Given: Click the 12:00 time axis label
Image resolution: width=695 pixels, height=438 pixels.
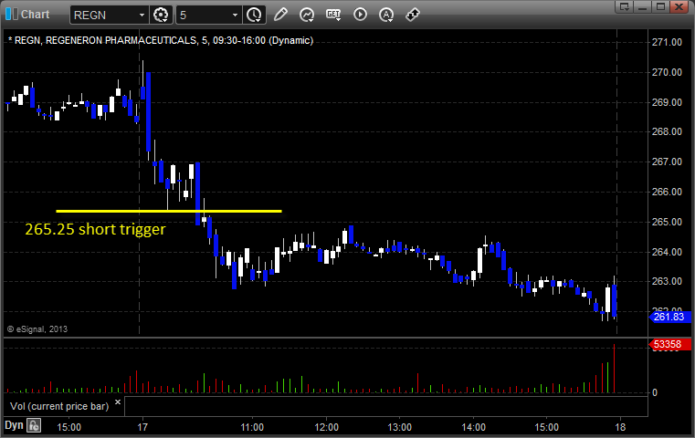Looking at the screenshot, I should [x=327, y=427].
